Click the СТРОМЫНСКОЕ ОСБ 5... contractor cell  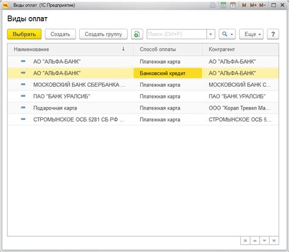point(240,119)
